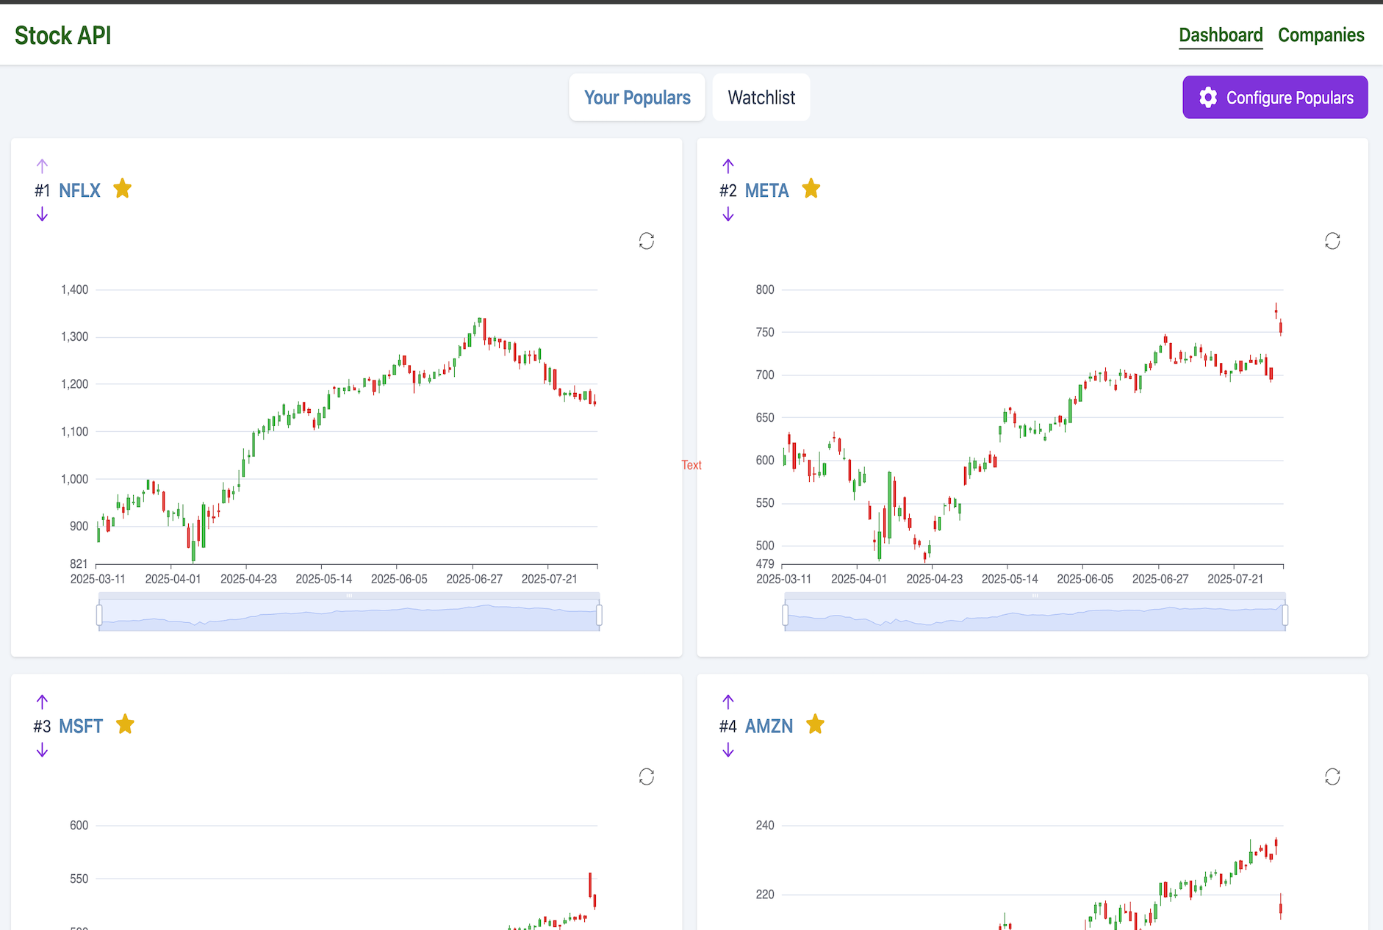Click the NFLX range slider right handle
Screen dimensions: 1383x930
click(x=600, y=615)
